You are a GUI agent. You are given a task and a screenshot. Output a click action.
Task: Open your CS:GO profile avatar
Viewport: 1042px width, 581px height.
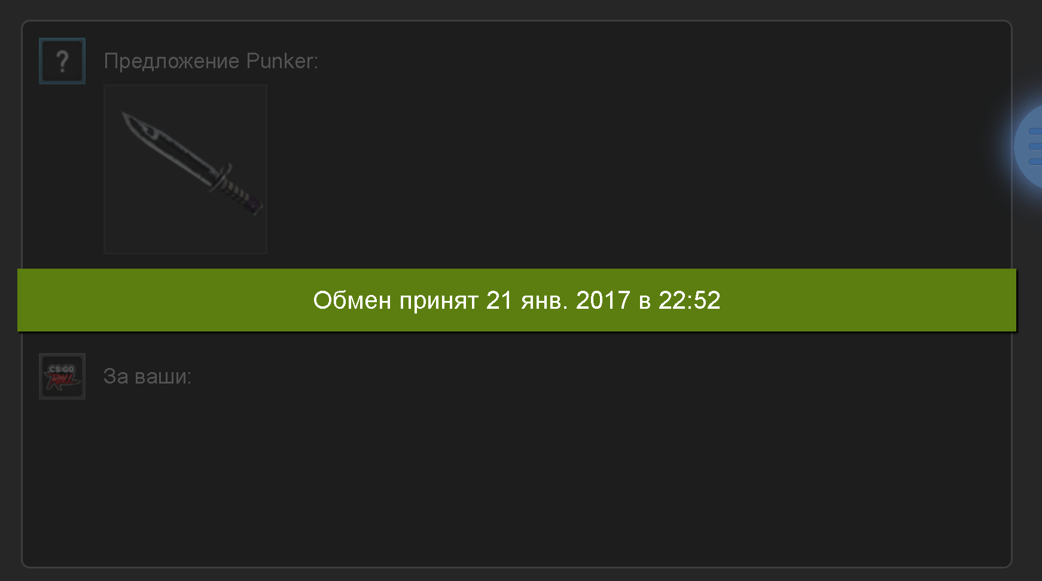click(62, 376)
